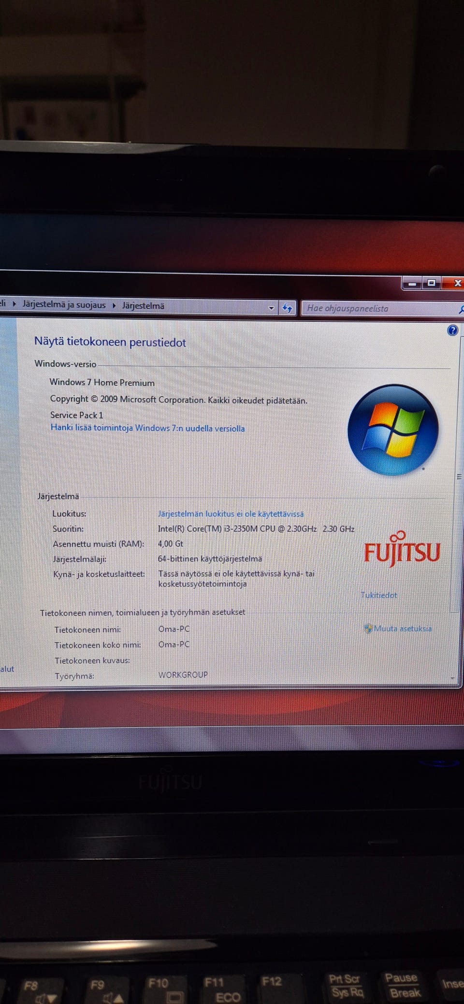Viewport: 464px width, 1004px height.
Task: Open the help question mark icon
Action: click(x=452, y=330)
